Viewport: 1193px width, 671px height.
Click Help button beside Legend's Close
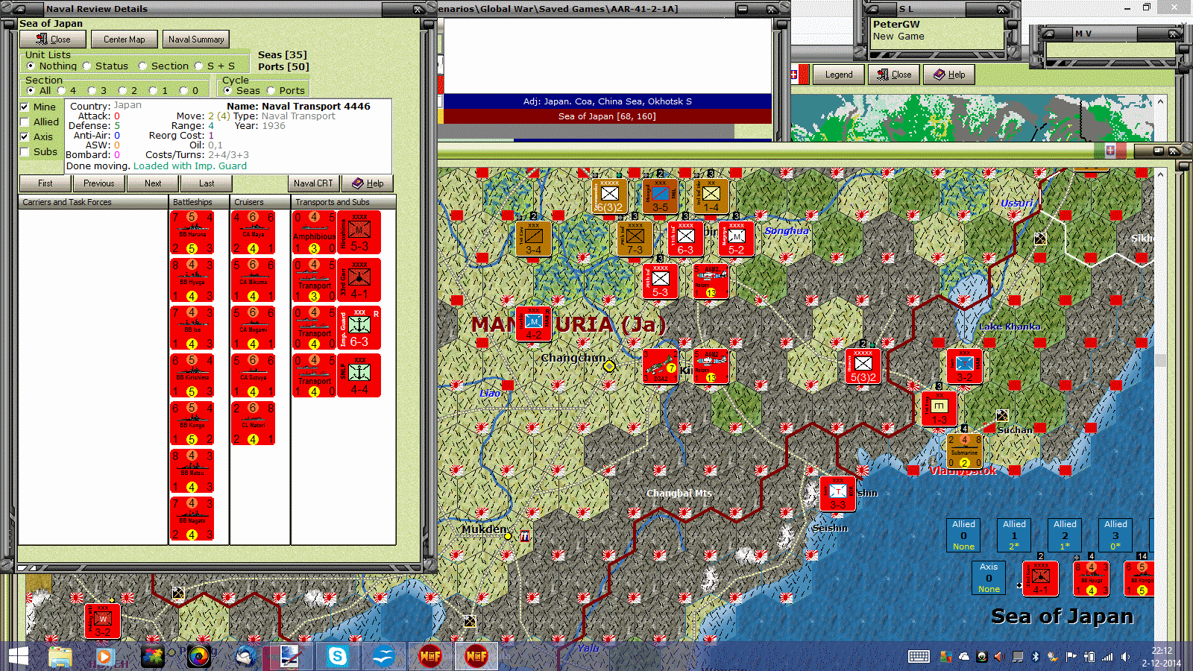click(x=949, y=75)
